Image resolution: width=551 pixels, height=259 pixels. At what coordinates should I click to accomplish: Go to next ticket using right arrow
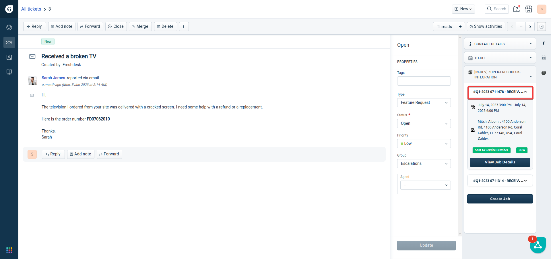[530, 27]
